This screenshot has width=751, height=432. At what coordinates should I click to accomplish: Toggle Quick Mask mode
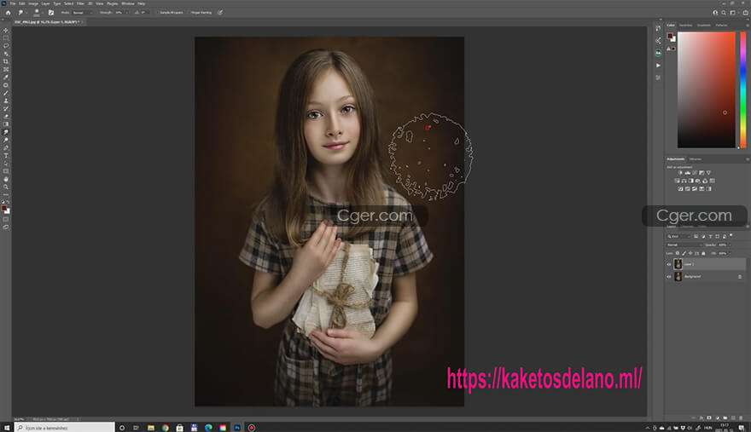click(6, 219)
